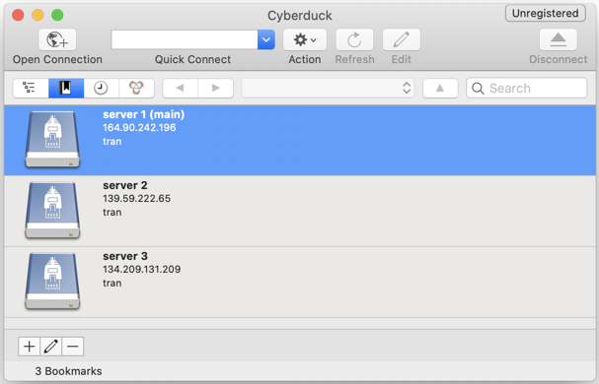This screenshot has width=599, height=384.
Task: Click the go-to-parent-folder up arrow
Action: 440,88
